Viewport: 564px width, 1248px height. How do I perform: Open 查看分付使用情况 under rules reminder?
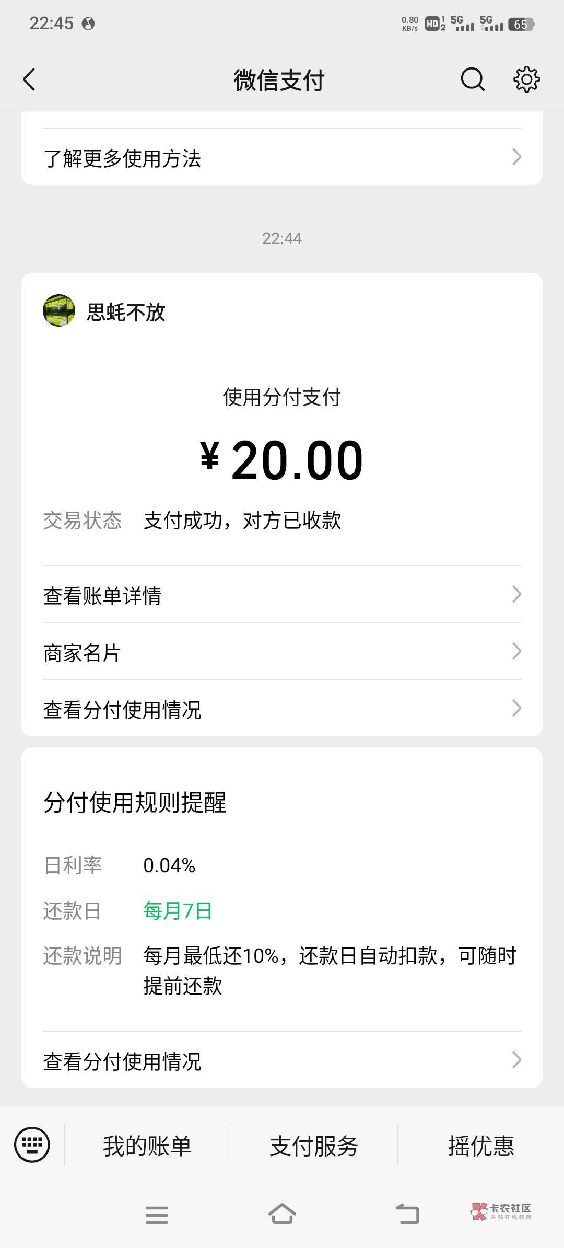click(282, 1061)
